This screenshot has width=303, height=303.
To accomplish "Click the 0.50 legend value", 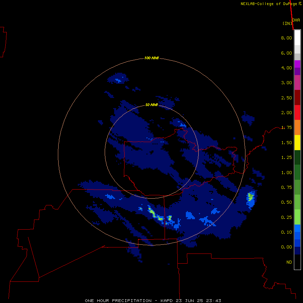I will point(287,202).
